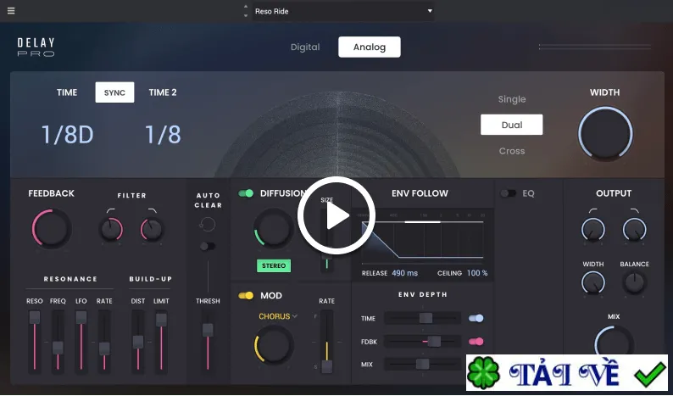Click the filter low-cut knob
This screenshot has width=673, height=396.
point(111,229)
